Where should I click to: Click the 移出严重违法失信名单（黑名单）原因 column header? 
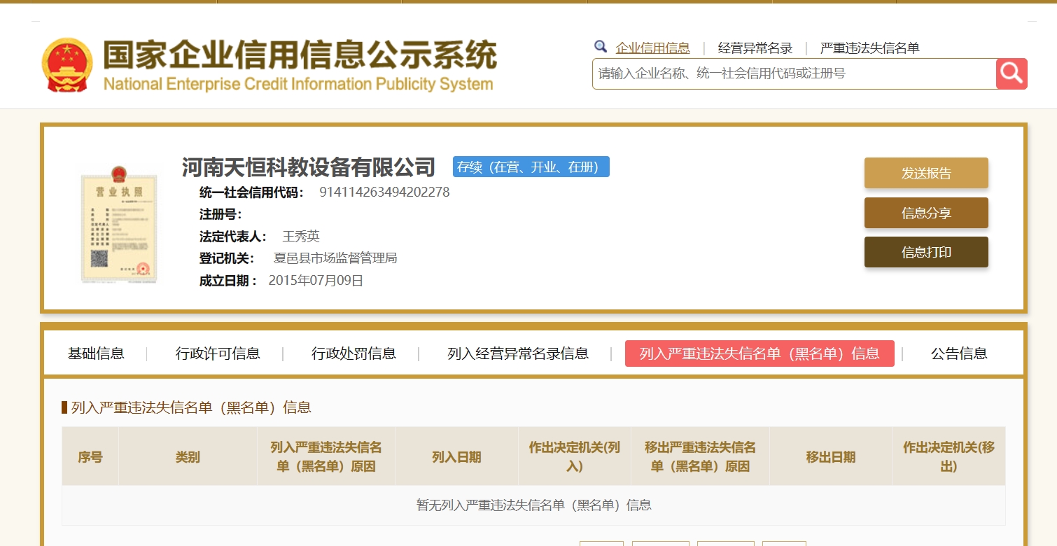[700, 457]
